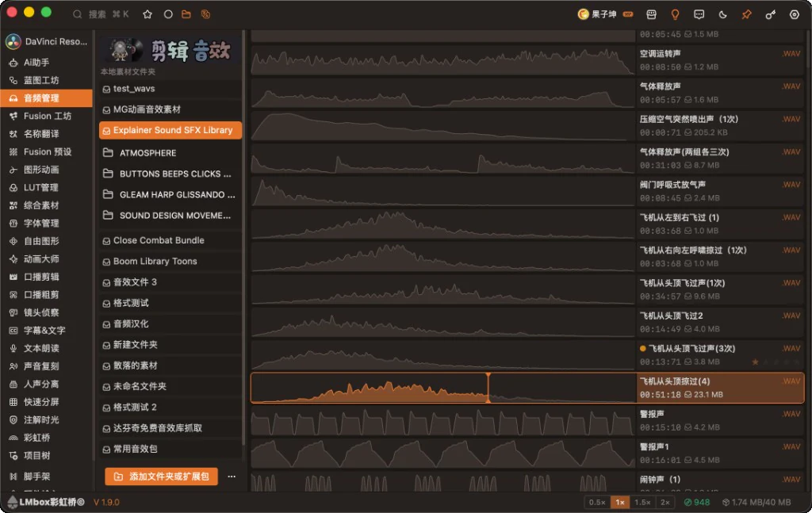This screenshot has height=513, width=812.
Task: Click the 脚手架 sidebar icon
Action: click(13, 477)
